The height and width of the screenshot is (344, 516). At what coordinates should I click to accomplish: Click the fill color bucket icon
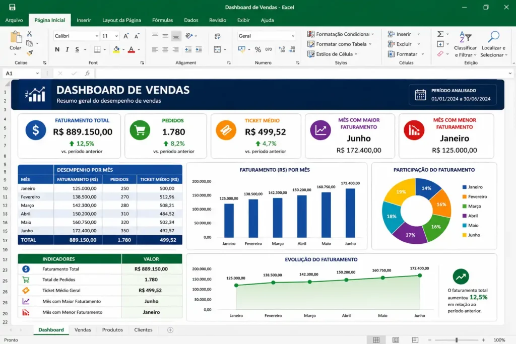[x=116, y=49]
